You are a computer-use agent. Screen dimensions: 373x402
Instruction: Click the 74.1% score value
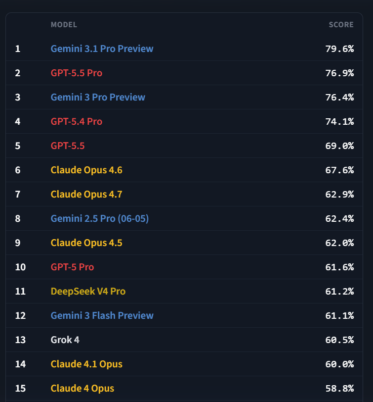coord(339,121)
